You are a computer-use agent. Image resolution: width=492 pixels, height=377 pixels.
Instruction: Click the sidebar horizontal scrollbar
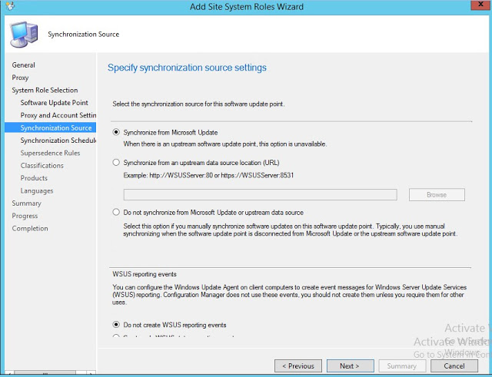46,374
